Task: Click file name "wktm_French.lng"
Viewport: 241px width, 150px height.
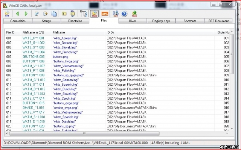Action: [x=65, y=52]
